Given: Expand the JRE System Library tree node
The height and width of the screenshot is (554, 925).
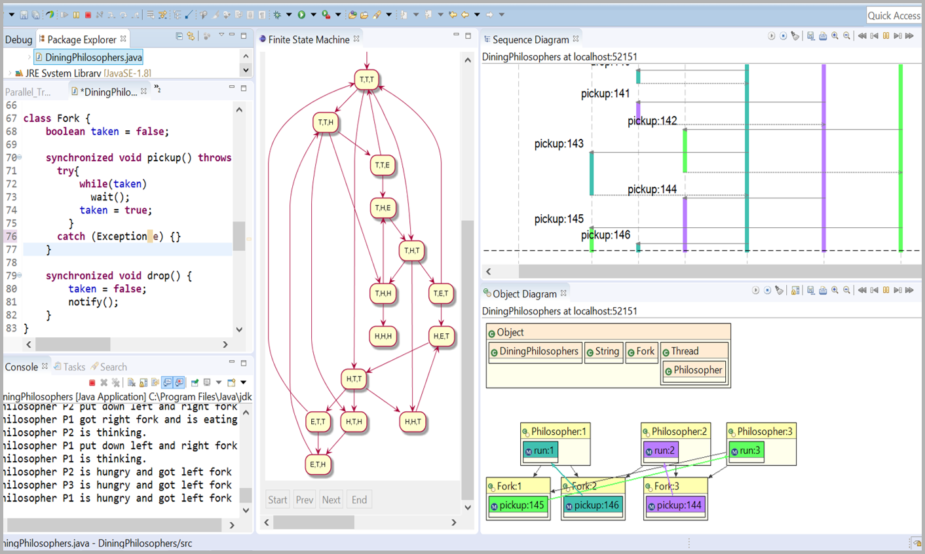Looking at the screenshot, I should (x=9, y=73).
